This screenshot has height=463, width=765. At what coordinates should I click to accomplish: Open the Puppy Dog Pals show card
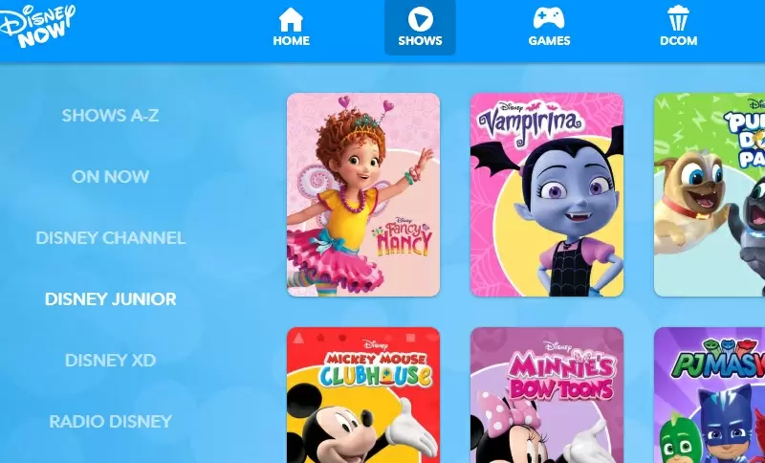pos(710,194)
